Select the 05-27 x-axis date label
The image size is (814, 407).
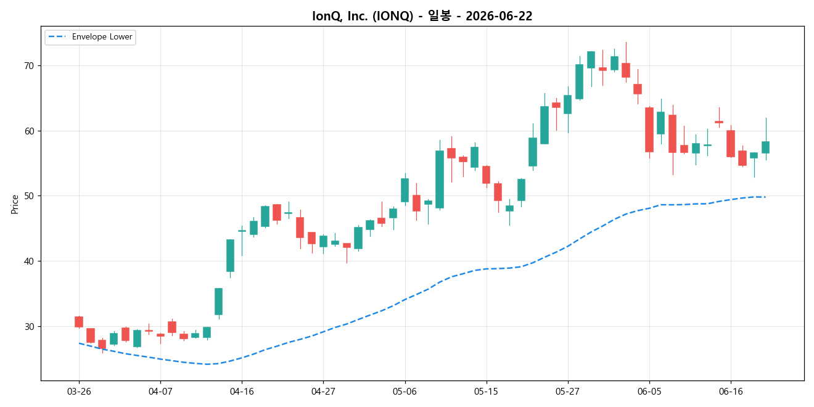coord(567,392)
